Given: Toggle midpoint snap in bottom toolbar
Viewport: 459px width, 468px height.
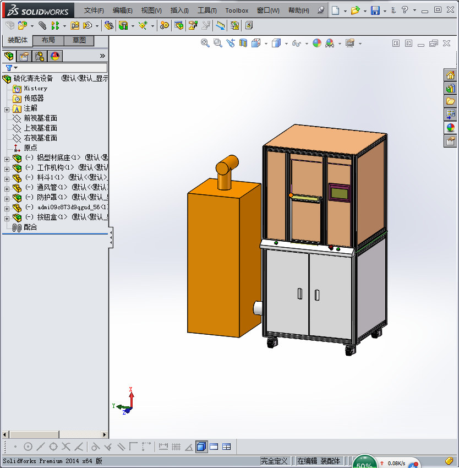Looking at the screenshot, I should coord(41,447).
